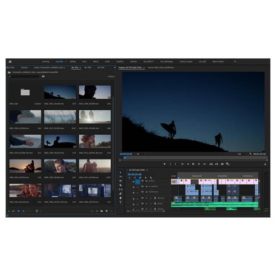The width and height of the screenshot is (276, 276).
Task: Click the Program monitor scrub bar playhead
Action: coord(125,158)
